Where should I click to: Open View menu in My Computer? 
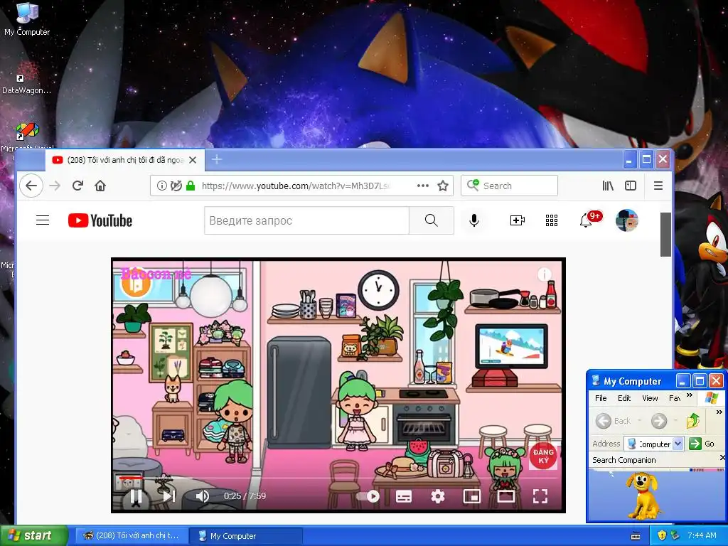tap(650, 398)
